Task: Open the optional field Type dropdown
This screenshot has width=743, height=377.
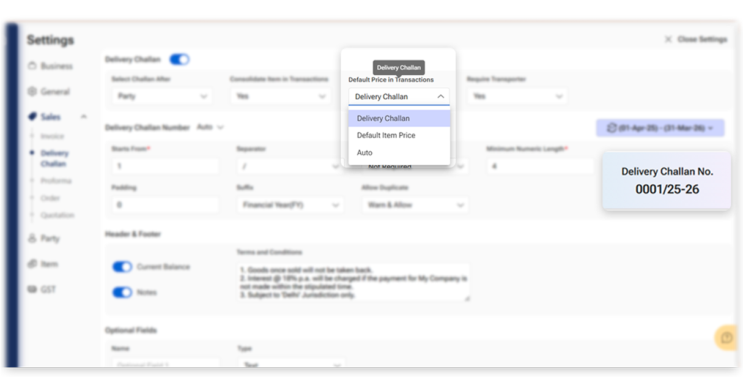Action: click(290, 364)
